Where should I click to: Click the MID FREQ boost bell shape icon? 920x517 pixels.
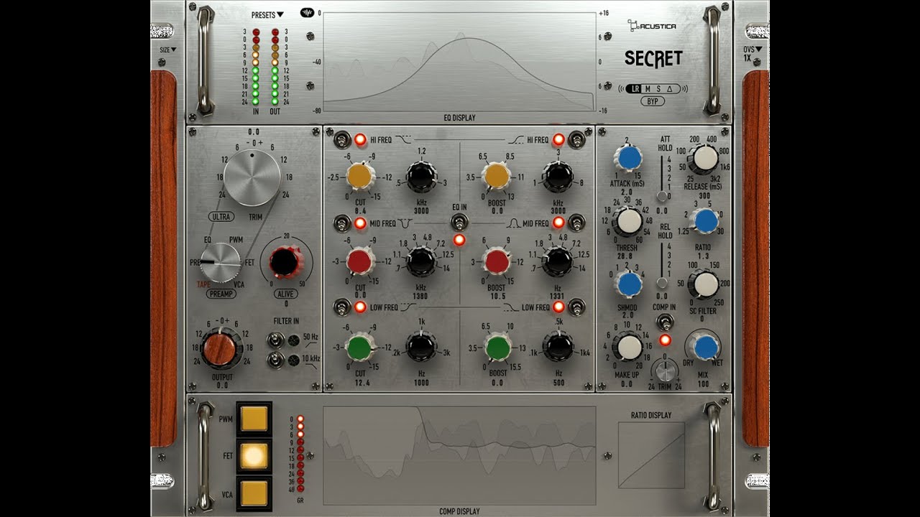point(515,223)
